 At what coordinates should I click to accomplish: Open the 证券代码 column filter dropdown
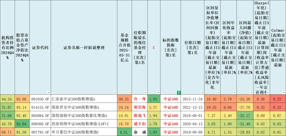click(x=49, y=92)
